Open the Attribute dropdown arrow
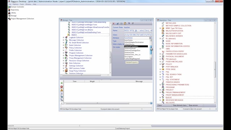The image size is (231, 130). (x=151, y=38)
